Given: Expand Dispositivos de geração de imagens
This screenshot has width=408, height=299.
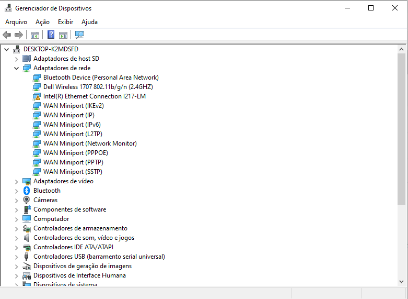Looking at the screenshot, I should pyautogui.click(x=16, y=267).
